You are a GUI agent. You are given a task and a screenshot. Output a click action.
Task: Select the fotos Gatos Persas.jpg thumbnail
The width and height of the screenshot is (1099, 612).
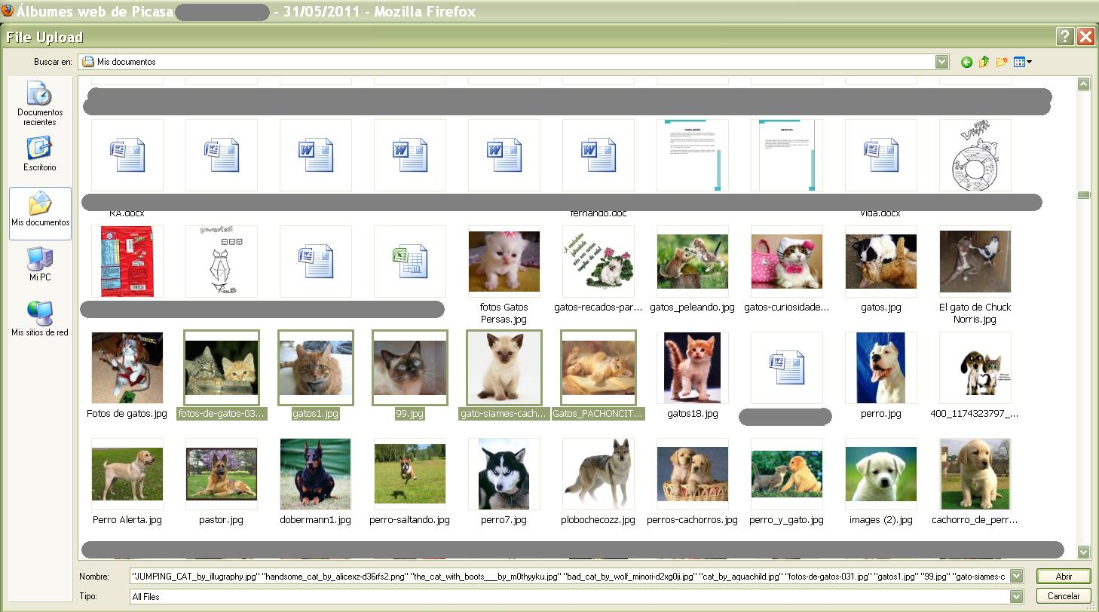(504, 262)
